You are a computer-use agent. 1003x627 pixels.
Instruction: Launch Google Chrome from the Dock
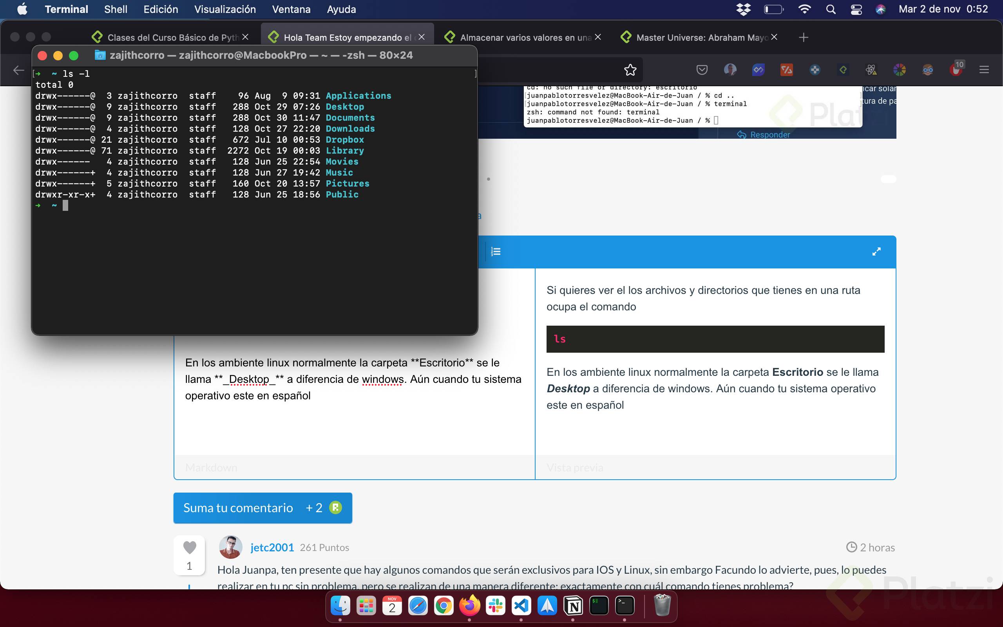pyautogui.click(x=444, y=606)
